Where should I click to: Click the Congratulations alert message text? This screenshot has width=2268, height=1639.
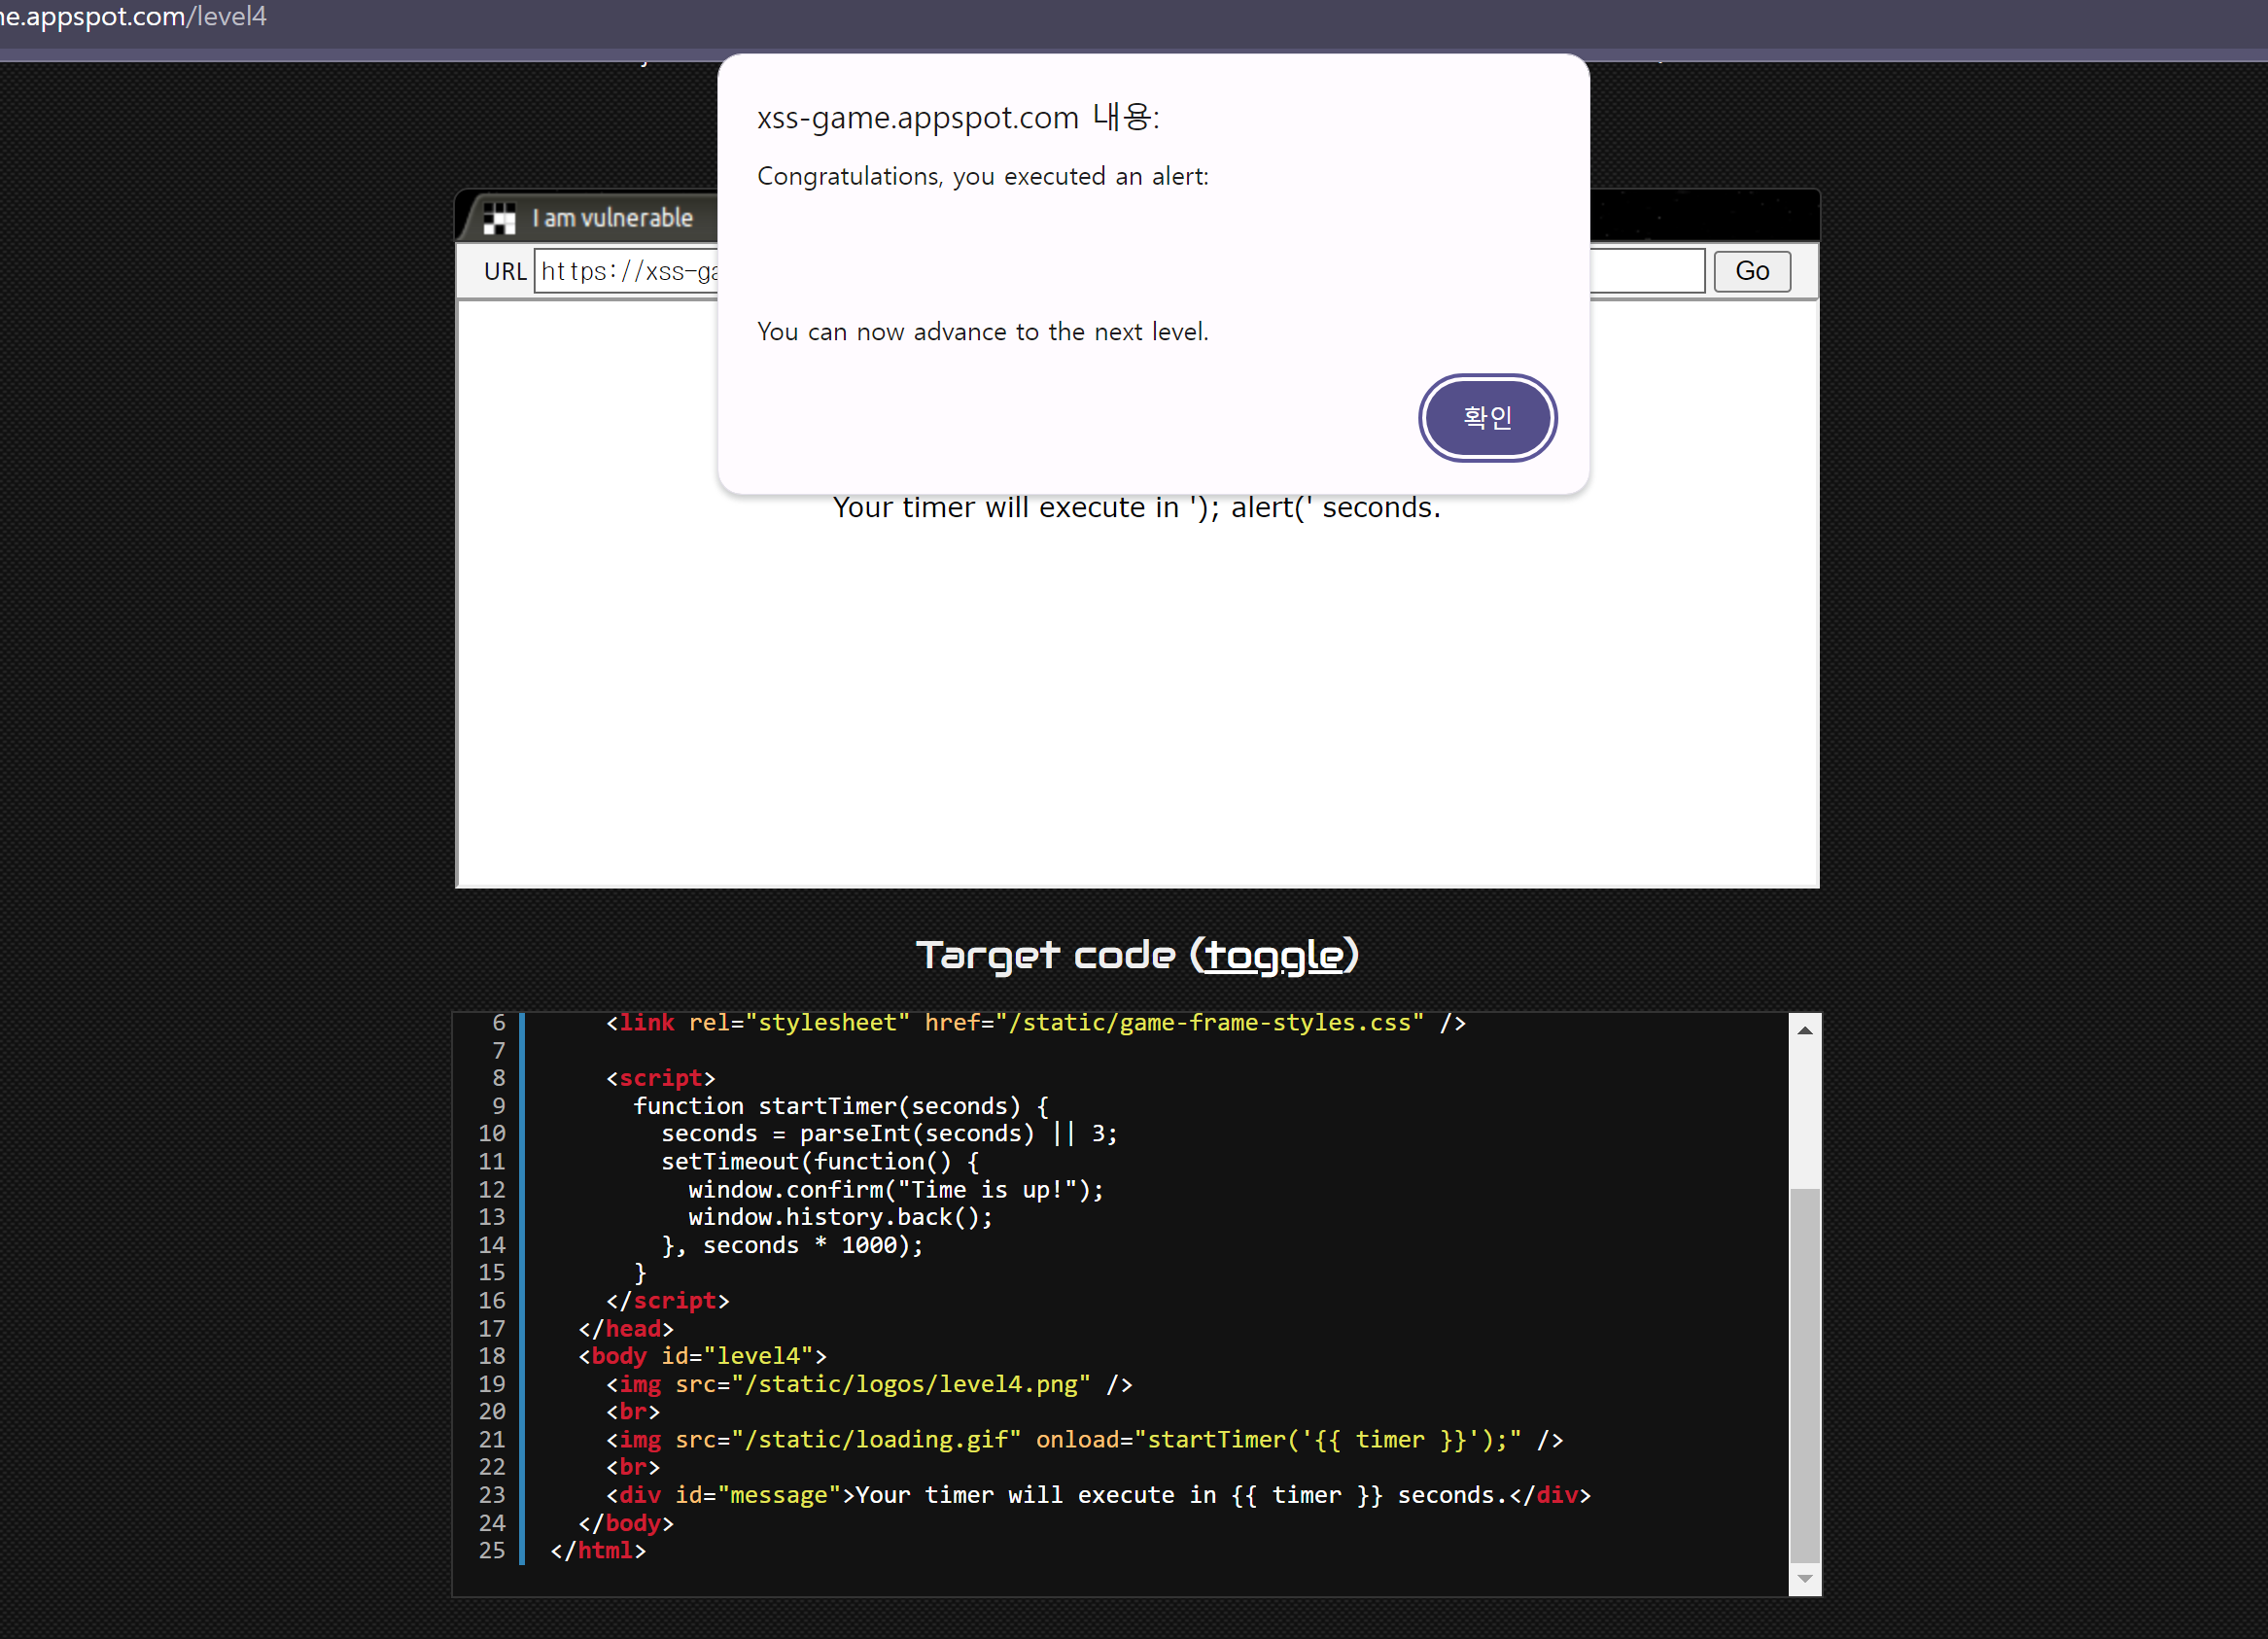[982, 177]
